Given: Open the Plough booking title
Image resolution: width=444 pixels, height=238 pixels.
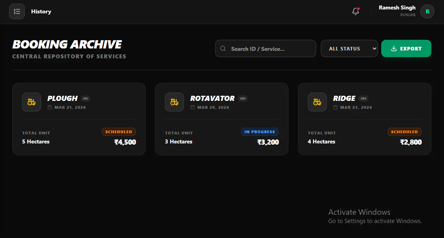Looking at the screenshot, I should click(62, 99).
